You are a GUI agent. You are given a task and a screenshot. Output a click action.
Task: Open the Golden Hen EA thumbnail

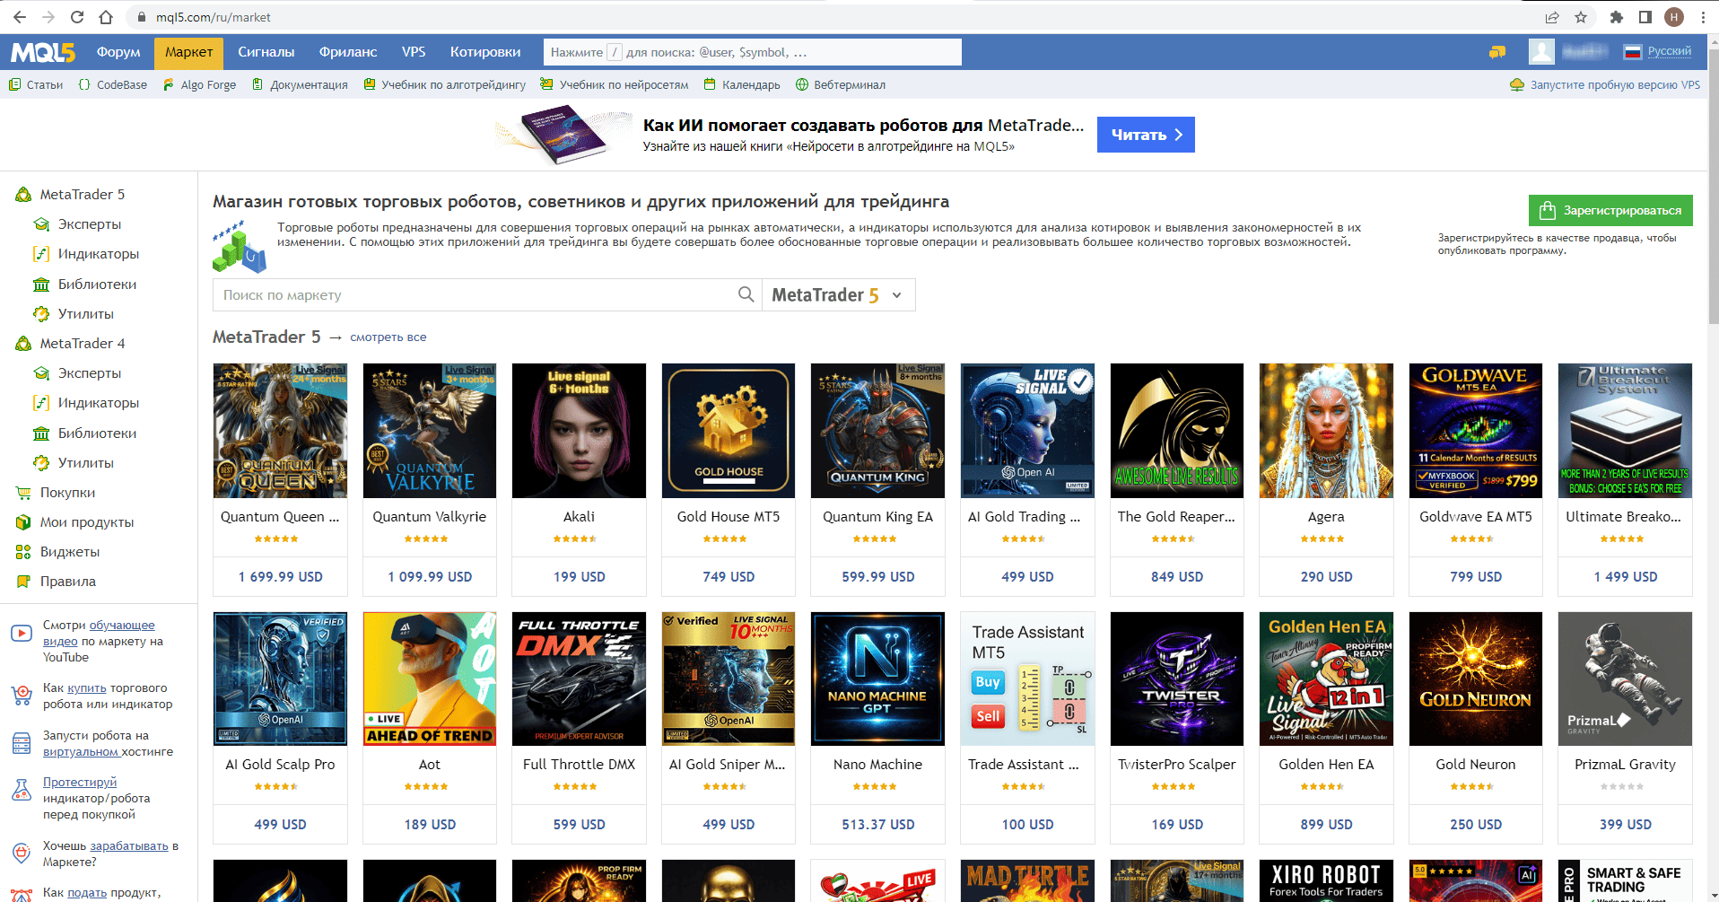(x=1326, y=679)
